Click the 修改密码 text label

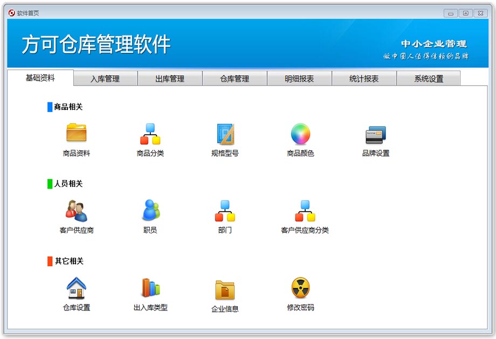300,307
